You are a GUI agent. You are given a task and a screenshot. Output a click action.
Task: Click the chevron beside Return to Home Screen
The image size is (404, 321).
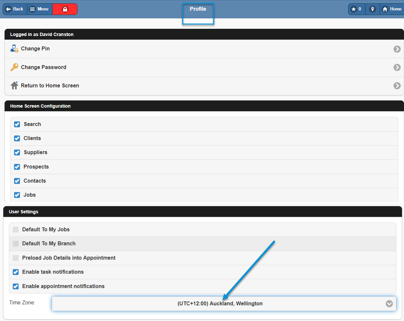tap(397, 86)
